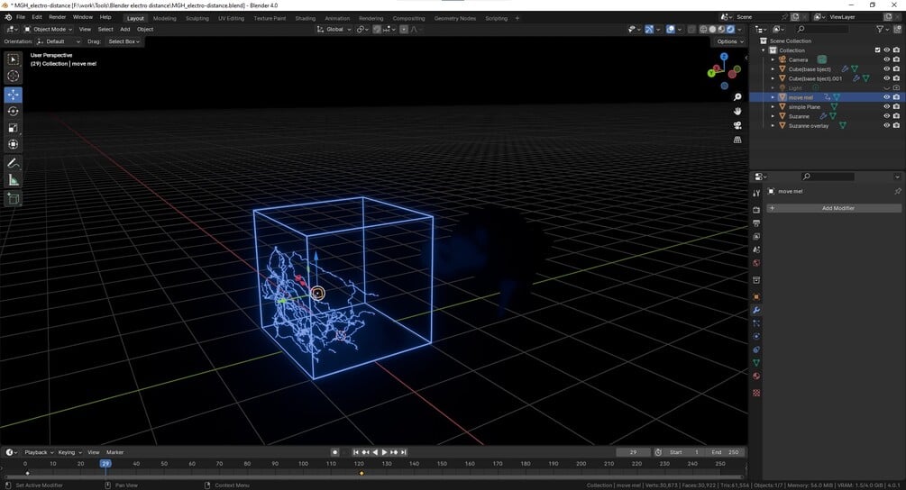Expand the Camera tree item
This screenshot has height=490, width=906.
tap(773, 59)
